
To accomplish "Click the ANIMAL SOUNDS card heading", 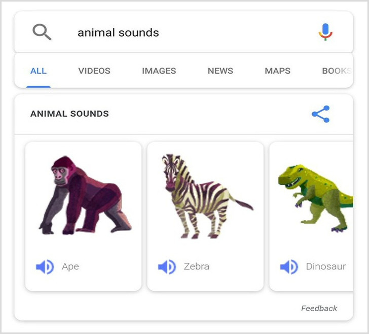I will pos(69,114).
